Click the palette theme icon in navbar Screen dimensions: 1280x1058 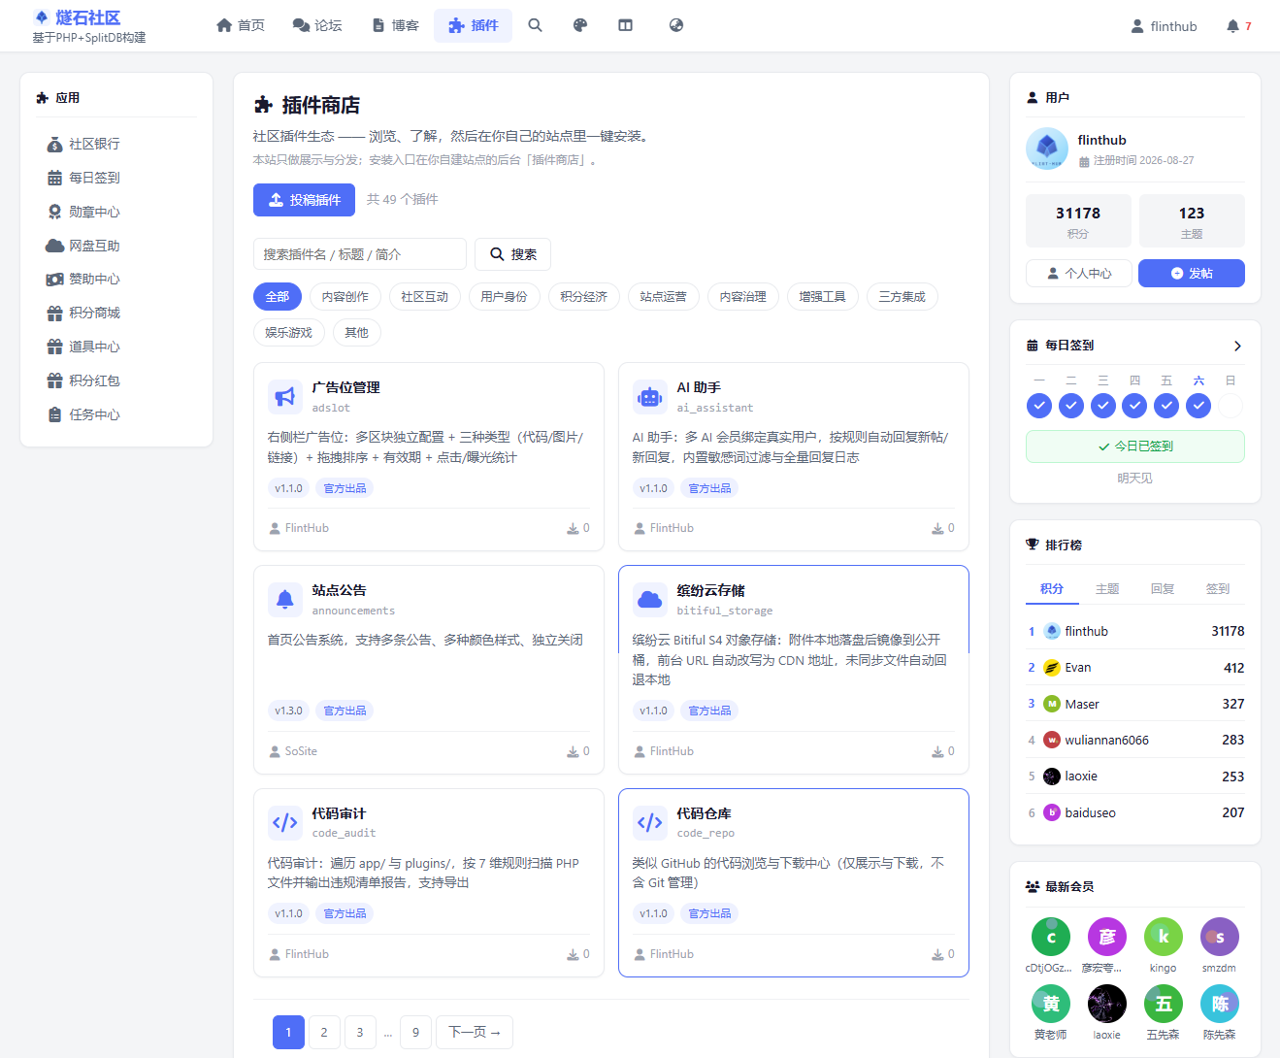[x=580, y=25]
